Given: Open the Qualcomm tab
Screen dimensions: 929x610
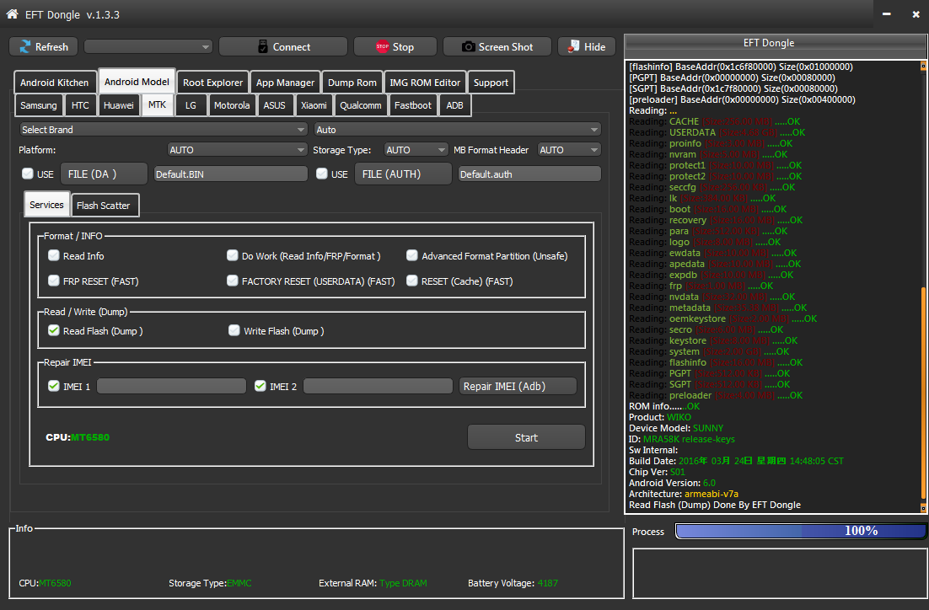Looking at the screenshot, I should pyautogui.click(x=360, y=105).
